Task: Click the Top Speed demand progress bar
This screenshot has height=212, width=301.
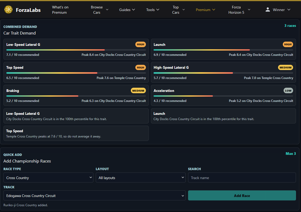Action: (76, 73)
